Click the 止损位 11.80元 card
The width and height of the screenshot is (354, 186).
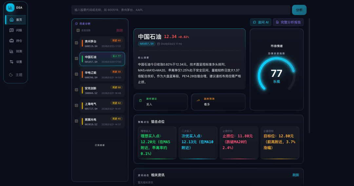239,143
